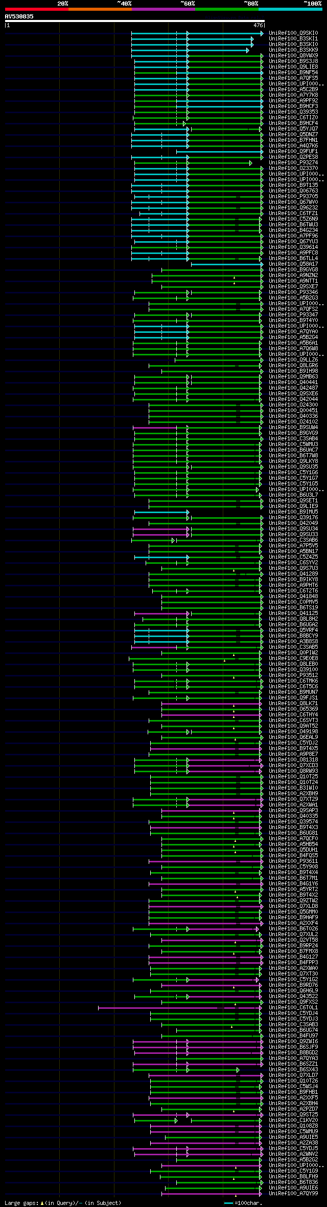327x1207 pixels.
Task: Click the Large gaps legend text
Action: [x=63, y=1203]
